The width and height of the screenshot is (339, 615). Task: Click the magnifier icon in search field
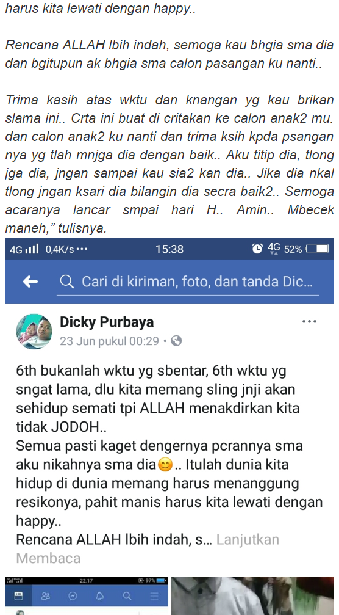click(67, 281)
